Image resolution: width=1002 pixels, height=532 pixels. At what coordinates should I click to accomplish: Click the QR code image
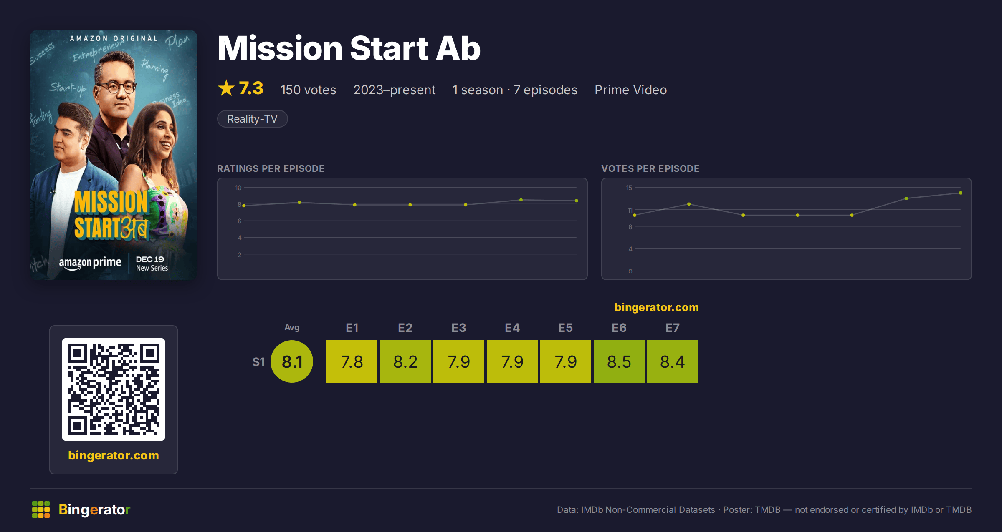coord(114,389)
